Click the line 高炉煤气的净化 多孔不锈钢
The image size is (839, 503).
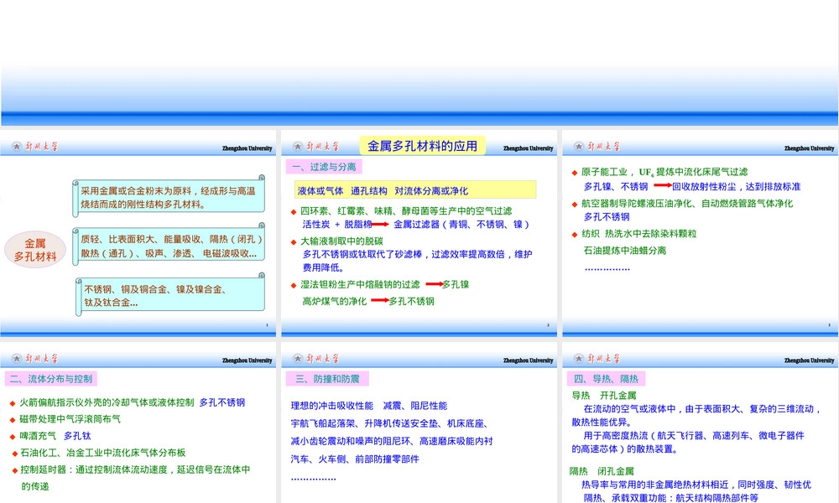[368, 302]
